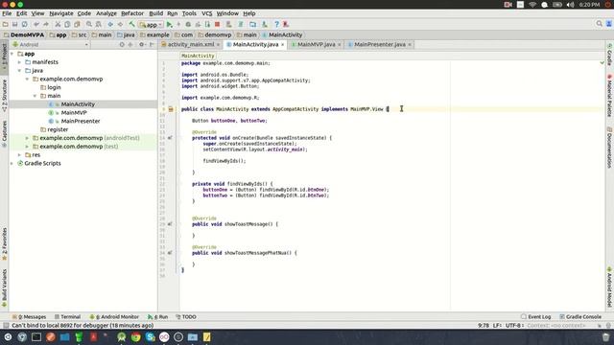614x345 pixels.
Task: Select MainPresenter in project tree
Action: tap(81, 121)
